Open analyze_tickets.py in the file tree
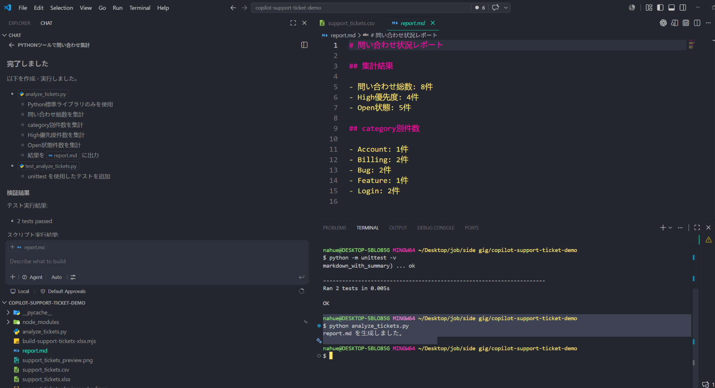This screenshot has height=388, width=715. [44, 331]
